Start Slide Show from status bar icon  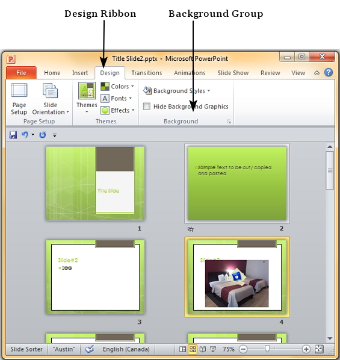click(213, 349)
